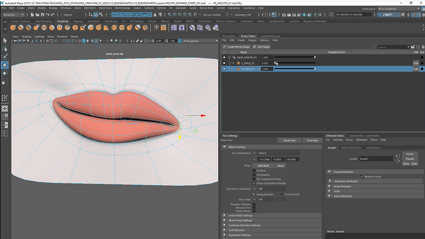425x239 pixels.
Task: Click the Pose Editor shelf icon
Action: tap(181, 27)
